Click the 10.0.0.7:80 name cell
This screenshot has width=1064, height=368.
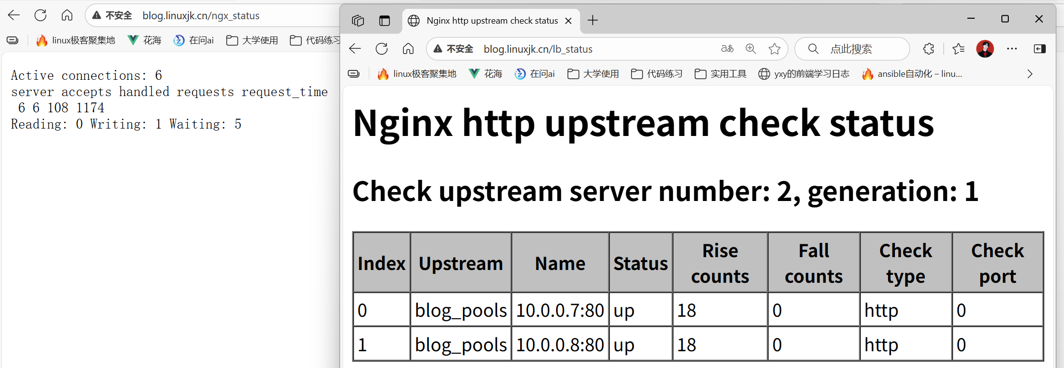tap(560, 310)
